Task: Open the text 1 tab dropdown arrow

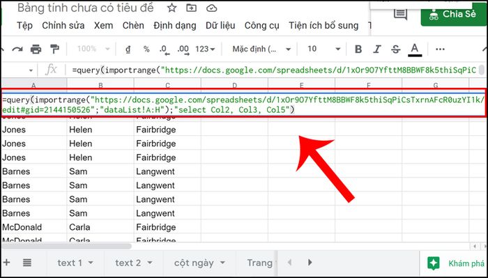Action: pyautogui.click(x=91, y=263)
